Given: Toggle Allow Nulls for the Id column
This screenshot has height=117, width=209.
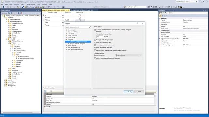Looking at the screenshot, I should [80, 15].
